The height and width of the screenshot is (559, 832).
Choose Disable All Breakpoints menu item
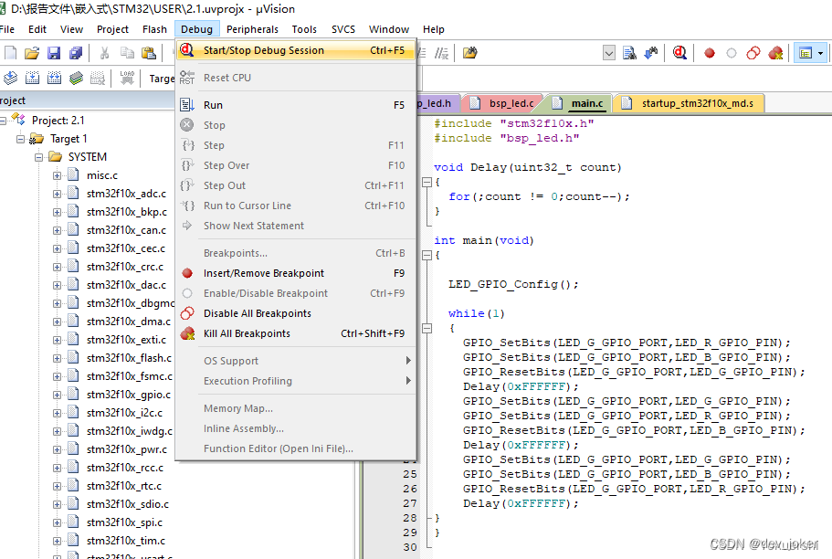[297, 313]
